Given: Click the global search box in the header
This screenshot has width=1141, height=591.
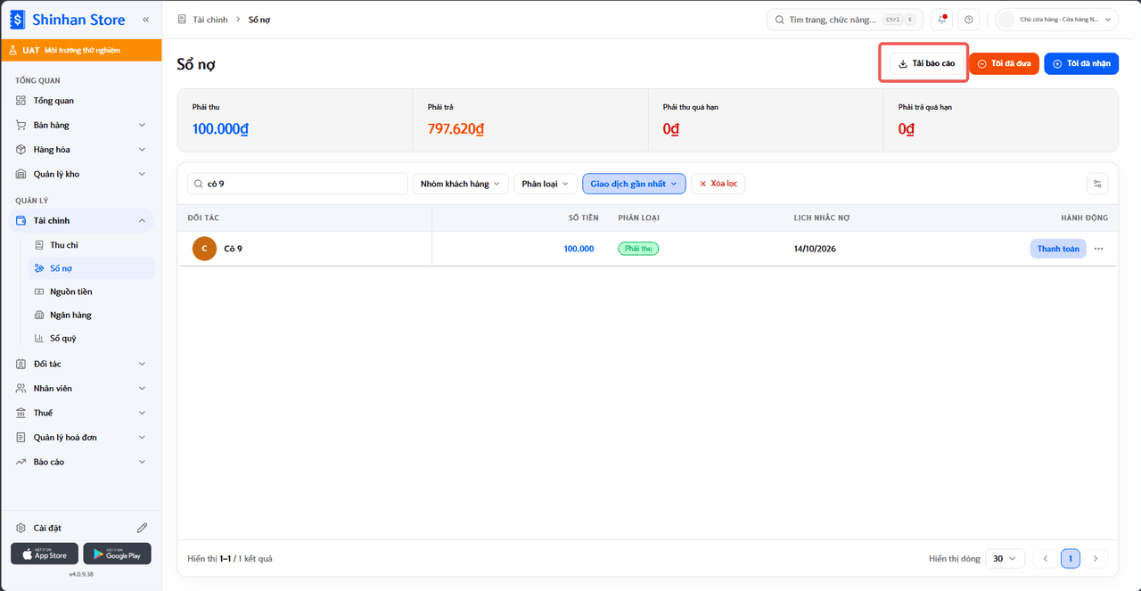Looking at the screenshot, I should (845, 20).
